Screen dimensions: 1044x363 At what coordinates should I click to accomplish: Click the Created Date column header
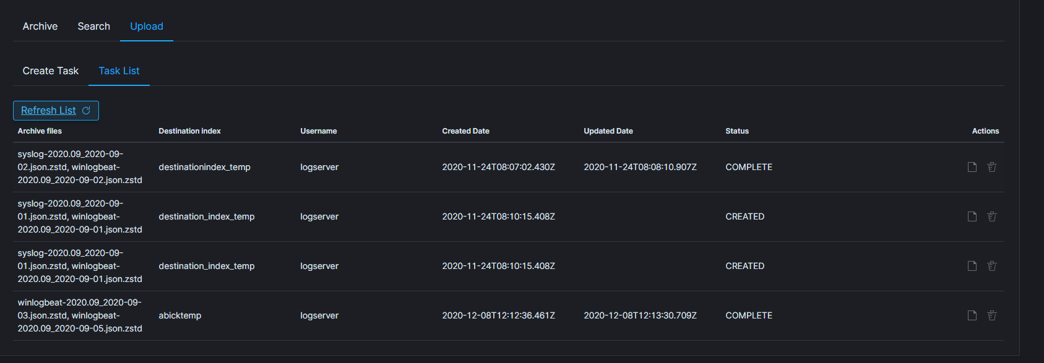coord(466,131)
